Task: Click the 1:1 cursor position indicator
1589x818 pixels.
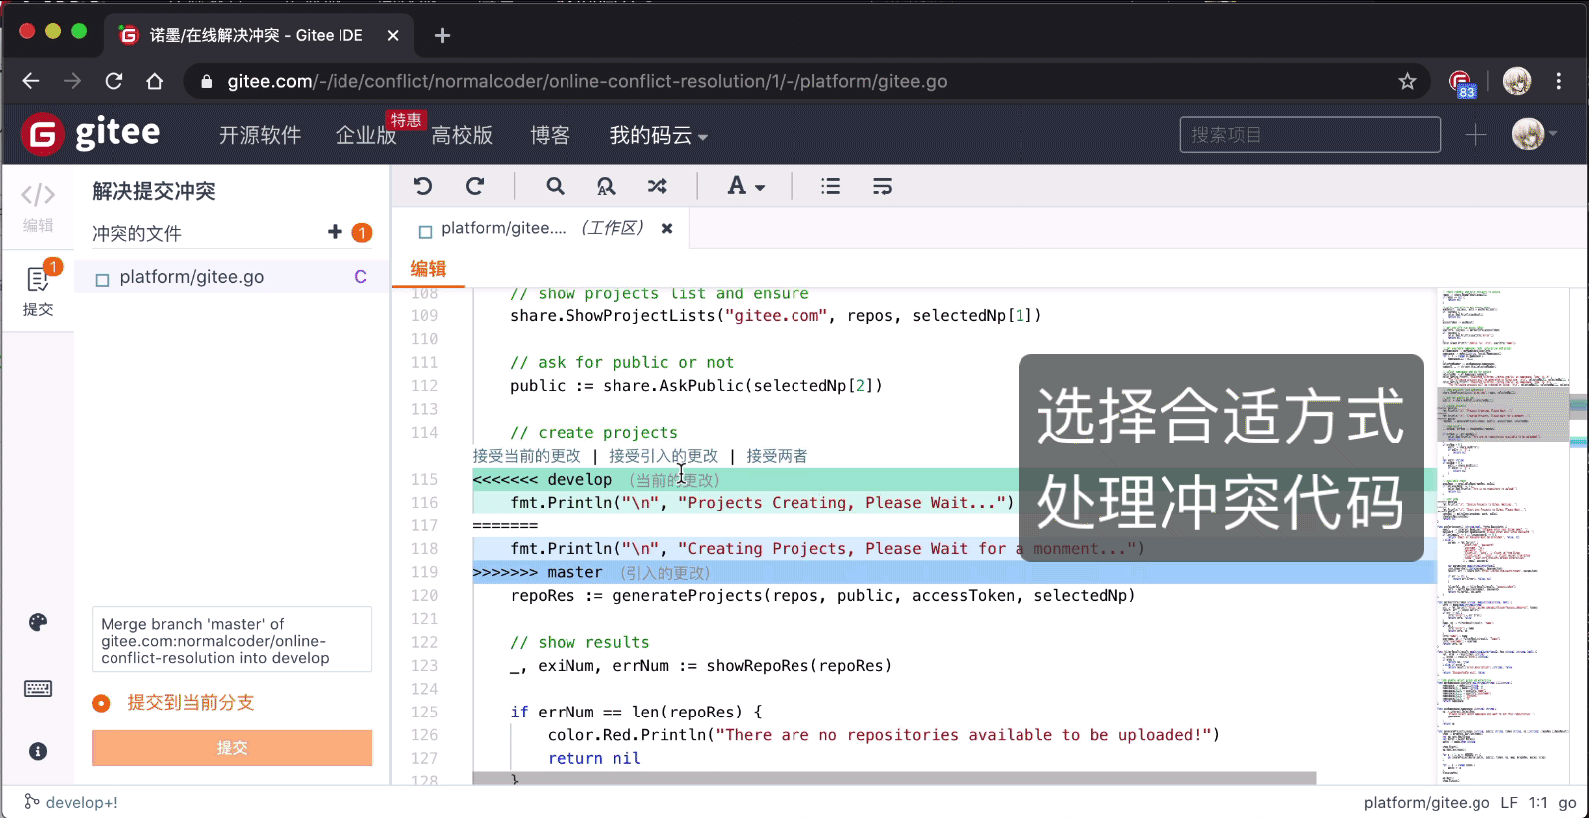Action: coord(1538,802)
